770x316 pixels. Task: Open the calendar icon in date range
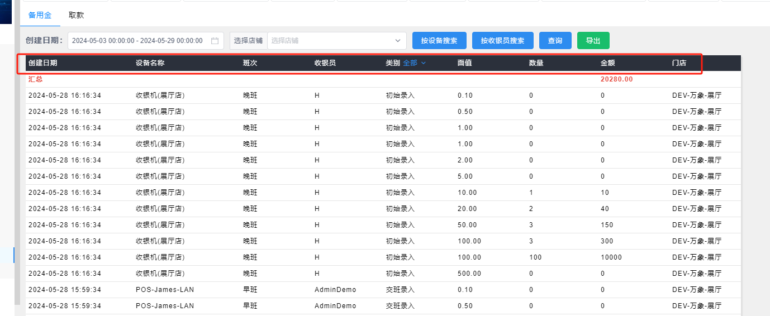(215, 41)
